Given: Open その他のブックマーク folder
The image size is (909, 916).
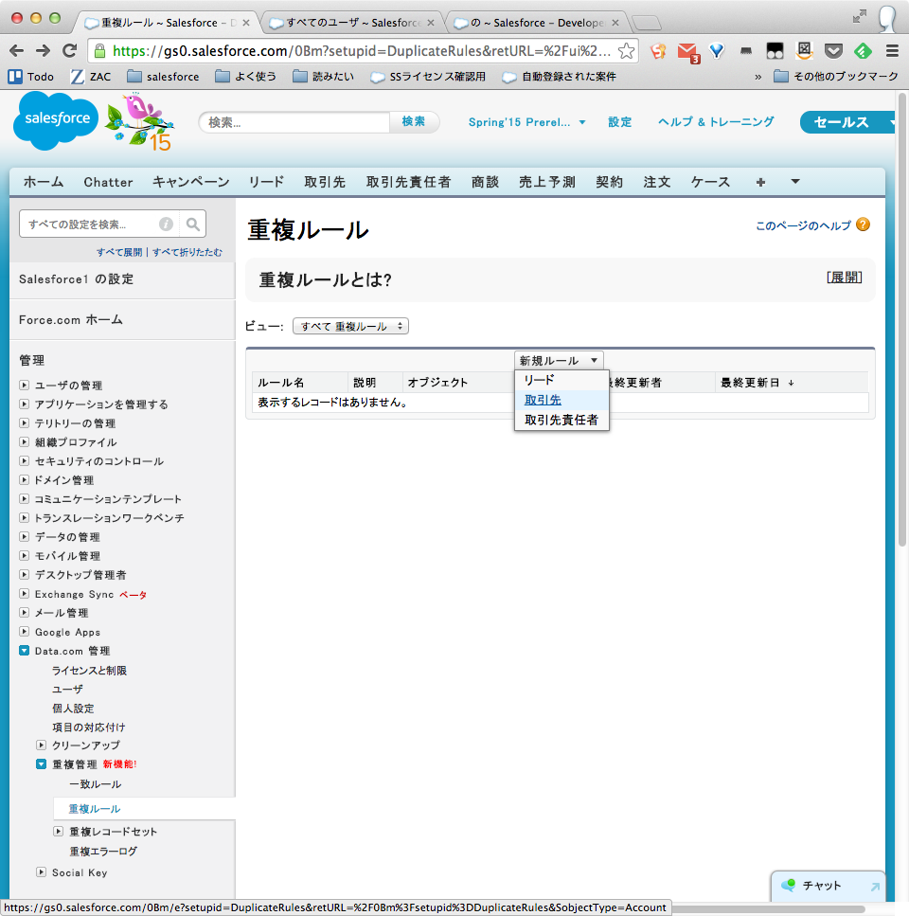Looking at the screenshot, I should click(835, 77).
